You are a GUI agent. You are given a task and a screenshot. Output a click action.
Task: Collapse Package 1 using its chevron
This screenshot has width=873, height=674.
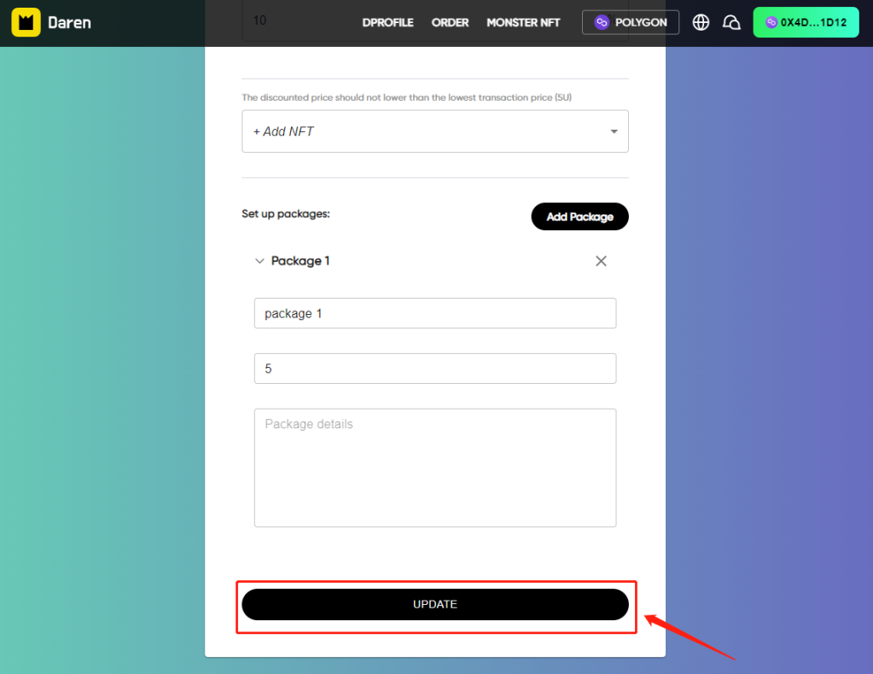pos(259,261)
